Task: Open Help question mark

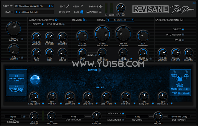Action: 82,6
